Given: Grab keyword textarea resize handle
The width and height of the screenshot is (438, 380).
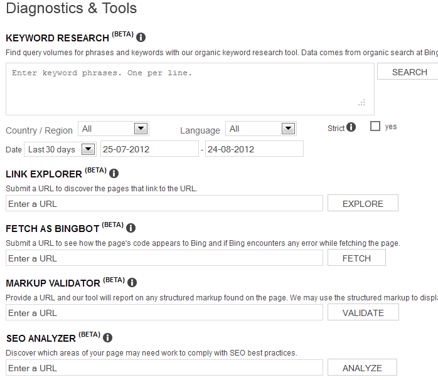Looking at the screenshot, I should (361, 102).
